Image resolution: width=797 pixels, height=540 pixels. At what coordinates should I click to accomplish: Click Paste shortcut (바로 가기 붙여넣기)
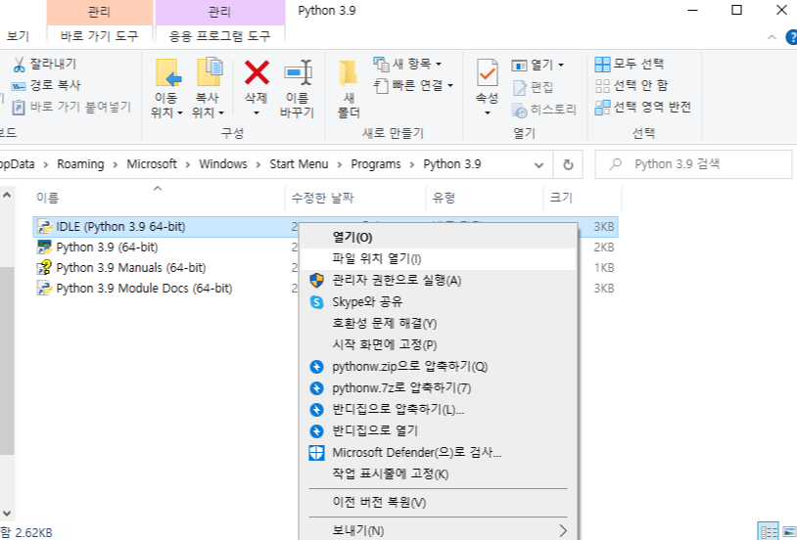tap(71, 107)
